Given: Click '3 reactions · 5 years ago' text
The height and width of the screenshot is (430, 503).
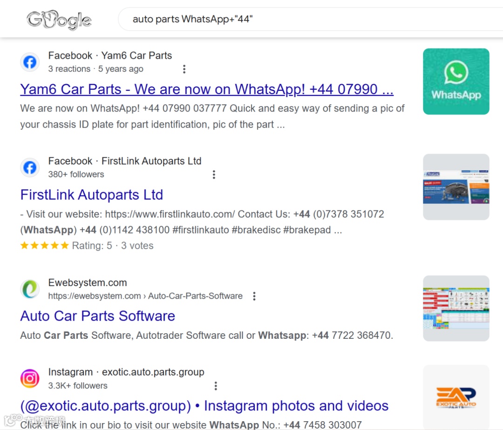Looking at the screenshot, I should tap(95, 69).
